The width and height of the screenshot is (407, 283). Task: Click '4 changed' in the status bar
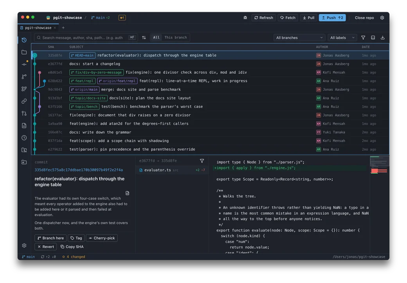click(x=74, y=257)
